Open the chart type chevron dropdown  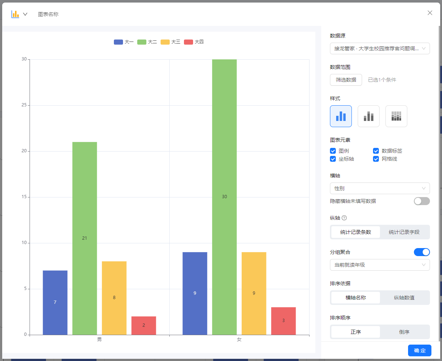pyautogui.click(x=25, y=14)
